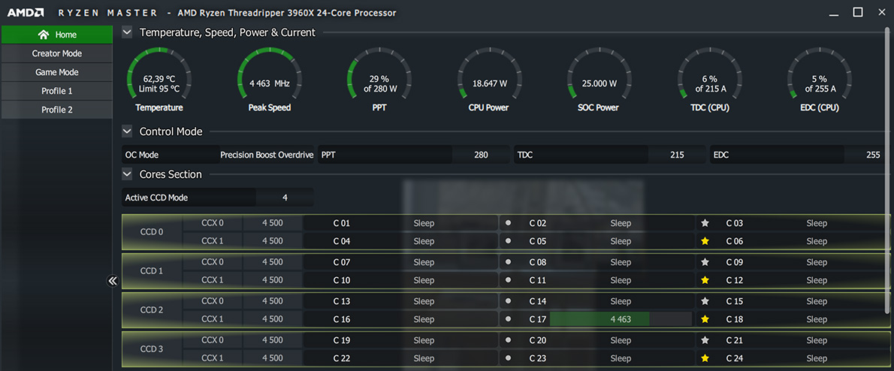Screen dimensions: 894x371
Task: Click CCD 2 CCX 1 speed 4 500
Action: tap(273, 319)
